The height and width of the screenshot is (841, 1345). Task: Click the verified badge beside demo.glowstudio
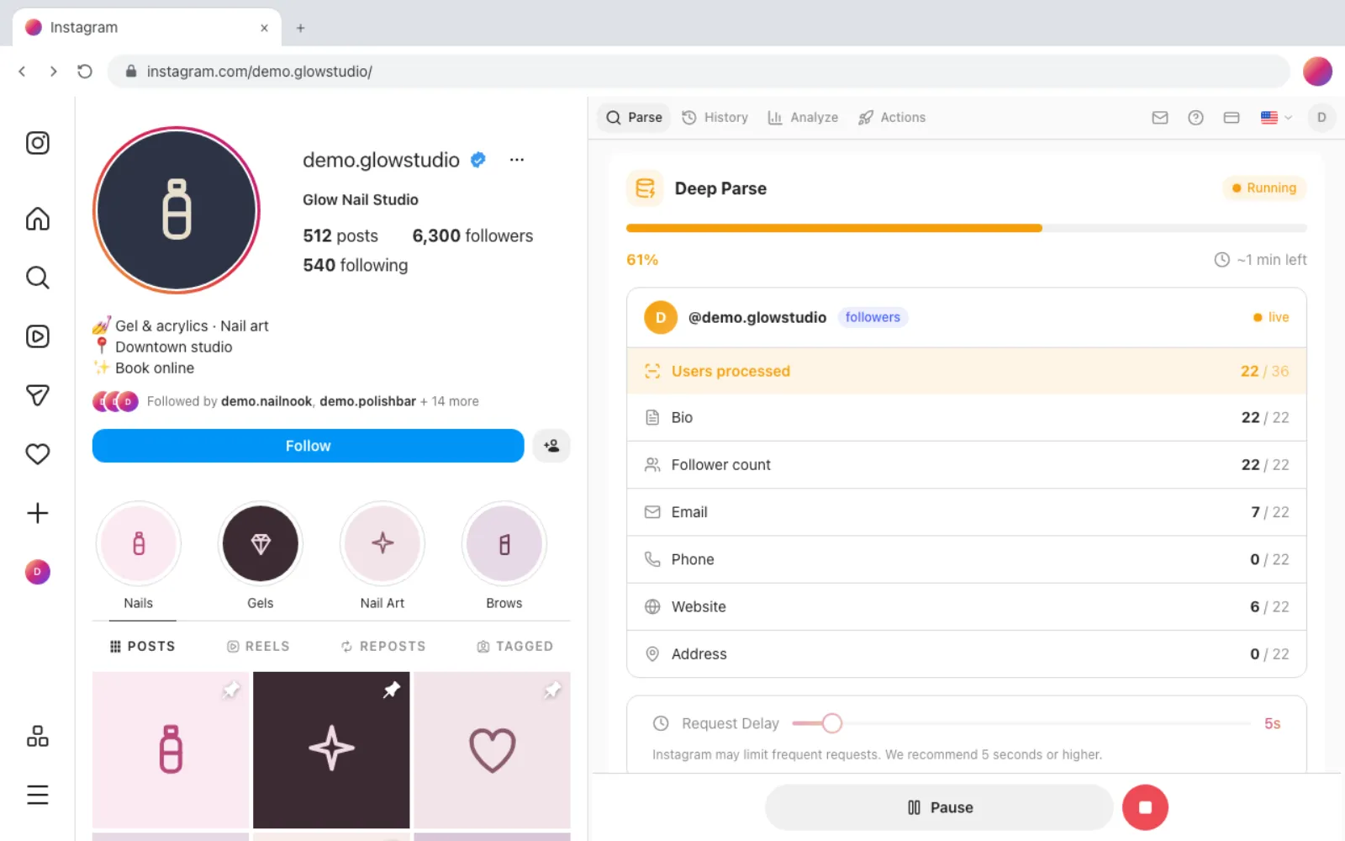coord(477,160)
